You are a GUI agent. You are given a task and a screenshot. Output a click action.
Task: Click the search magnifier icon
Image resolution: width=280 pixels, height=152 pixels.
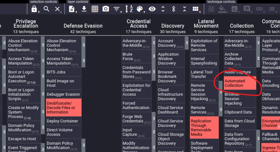pyautogui.click(x=46, y=9)
